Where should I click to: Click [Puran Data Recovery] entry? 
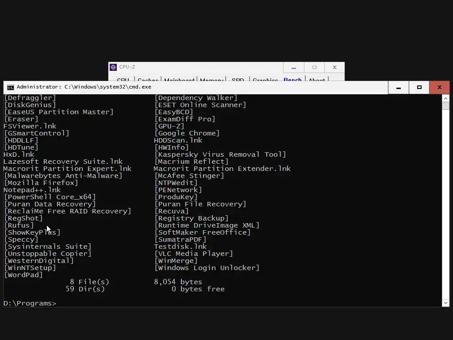50,204
